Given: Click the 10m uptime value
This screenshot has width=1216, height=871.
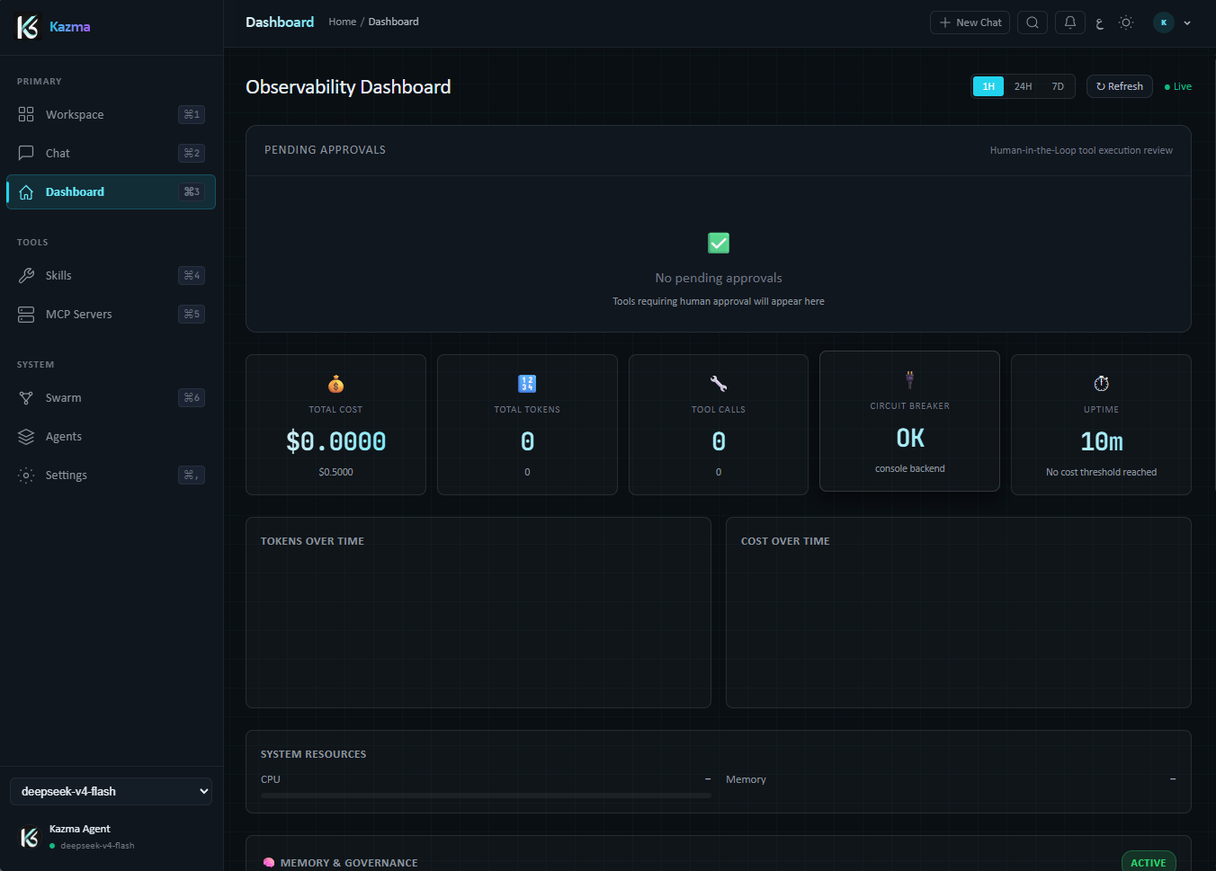Looking at the screenshot, I should tap(1102, 441).
